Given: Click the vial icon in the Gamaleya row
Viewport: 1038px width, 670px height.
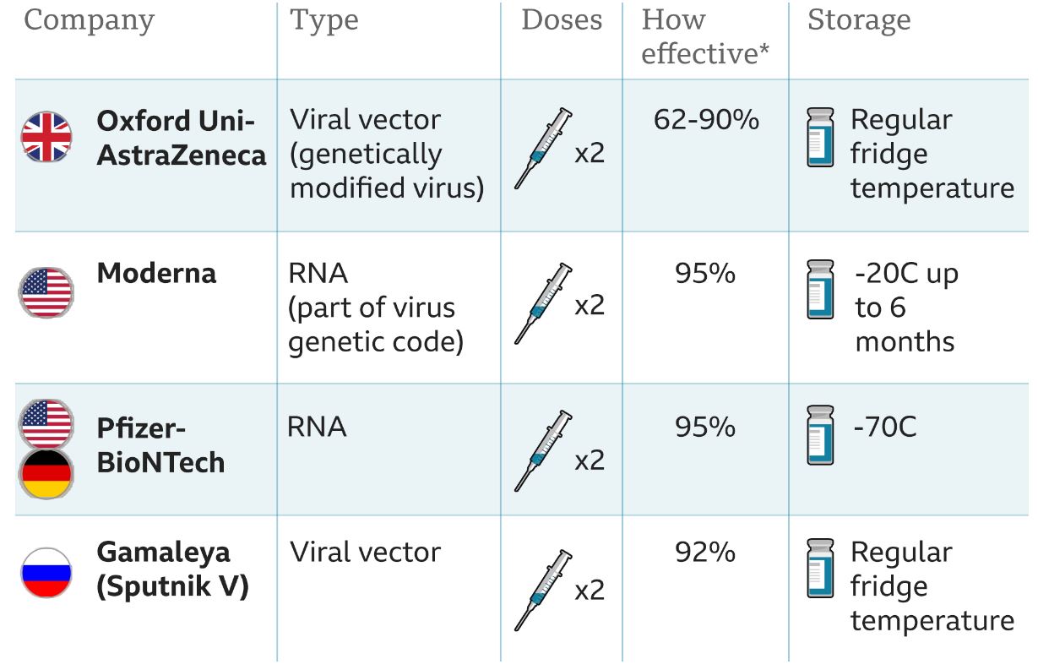Looking at the screenshot, I should tap(820, 569).
